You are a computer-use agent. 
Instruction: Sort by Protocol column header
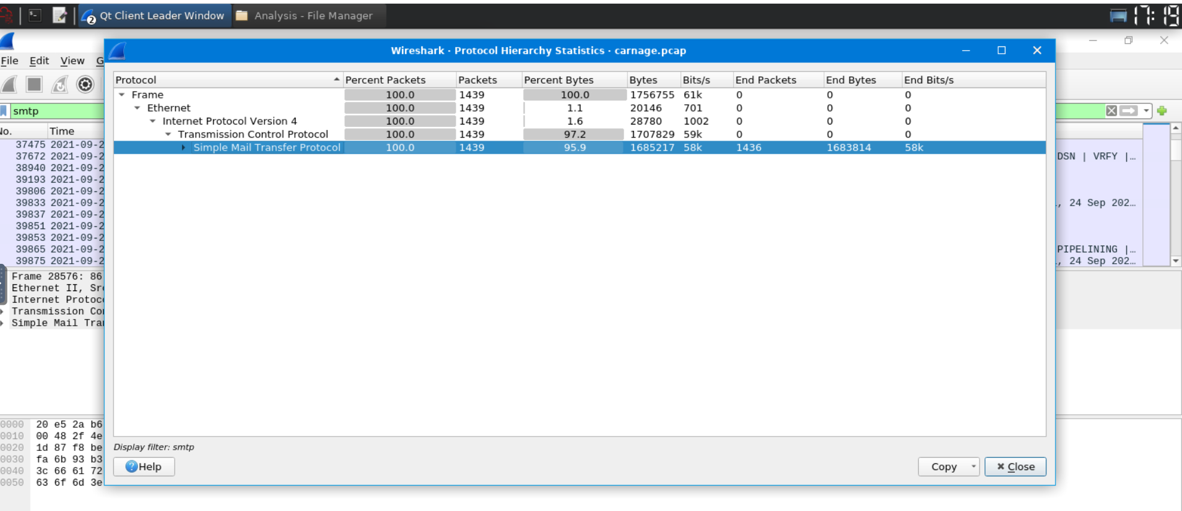228,80
